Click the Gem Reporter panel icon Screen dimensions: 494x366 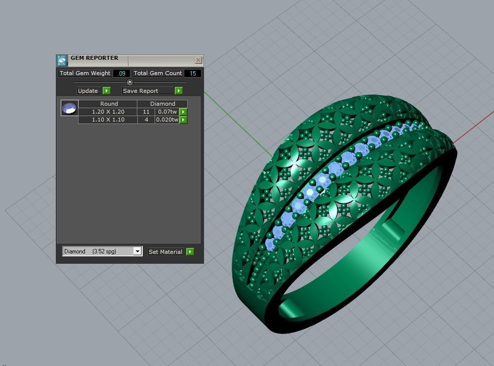click(x=62, y=60)
